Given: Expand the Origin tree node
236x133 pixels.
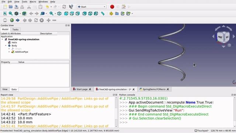Looking at the screenshot, I should [x=9, y=49].
